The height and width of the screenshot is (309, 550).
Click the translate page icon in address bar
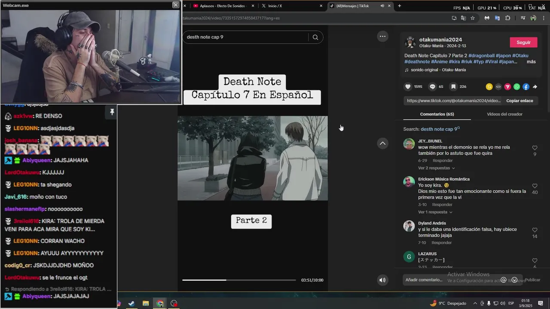tap(463, 18)
